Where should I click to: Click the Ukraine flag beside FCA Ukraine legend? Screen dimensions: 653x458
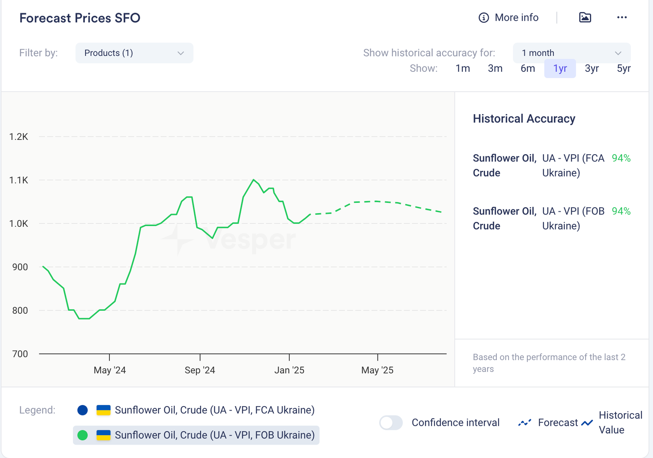click(x=103, y=410)
